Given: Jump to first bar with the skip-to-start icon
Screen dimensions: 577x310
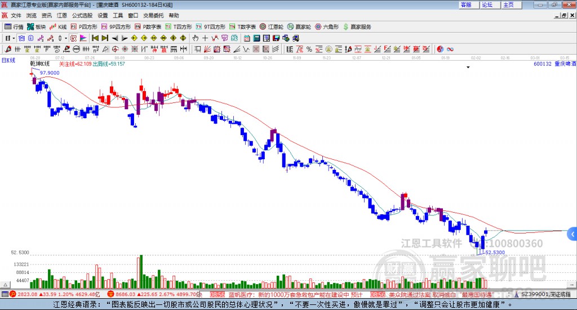Looking at the screenshot, I should (x=95, y=38).
